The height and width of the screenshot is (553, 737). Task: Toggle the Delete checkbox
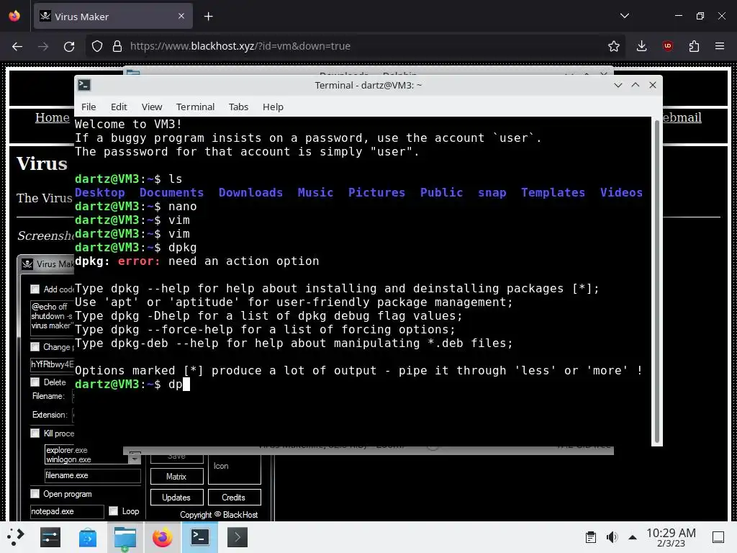click(35, 382)
